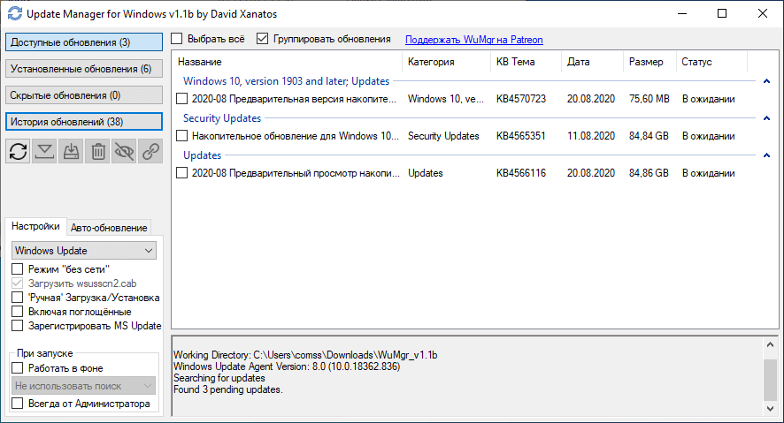
Task: Enable "Работать в фоне" checkbox
Action: [x=18, y=368]
